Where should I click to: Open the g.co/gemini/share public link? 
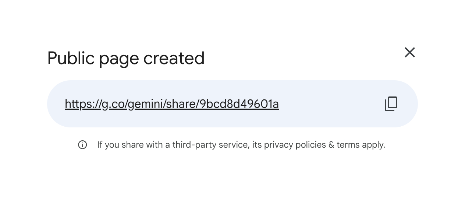[171, 104]
